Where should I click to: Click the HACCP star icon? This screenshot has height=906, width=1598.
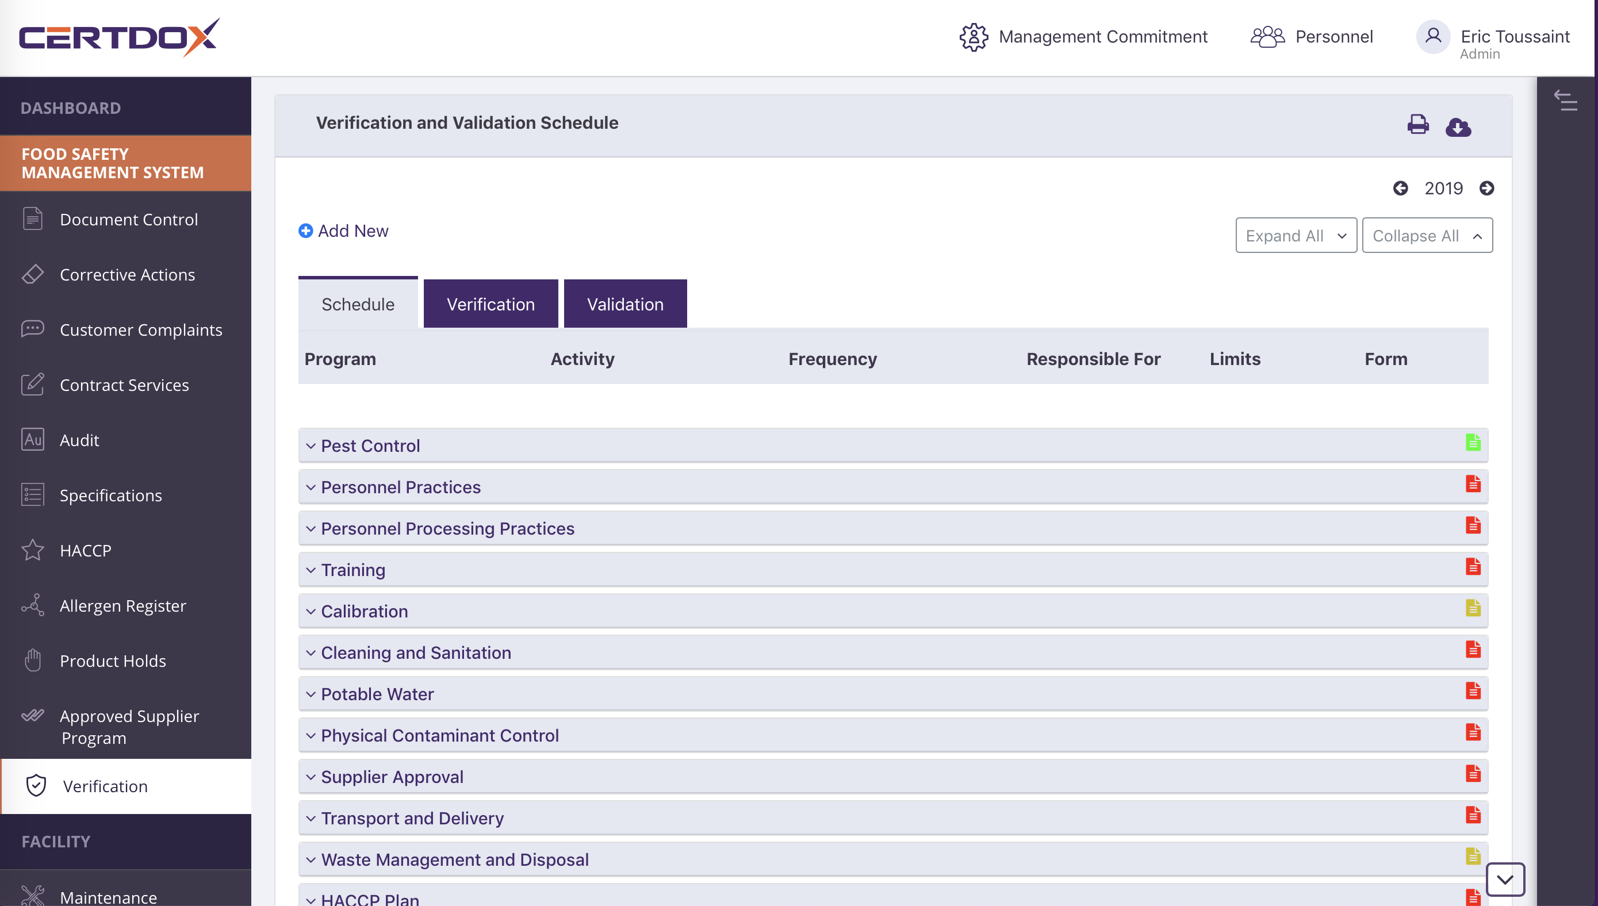[x=32, y=550]
